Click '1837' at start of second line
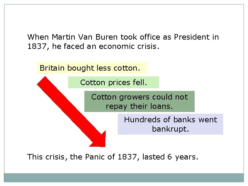Viewport: 248px width, 186px height. pyautogui.click(x=38, y=46)
